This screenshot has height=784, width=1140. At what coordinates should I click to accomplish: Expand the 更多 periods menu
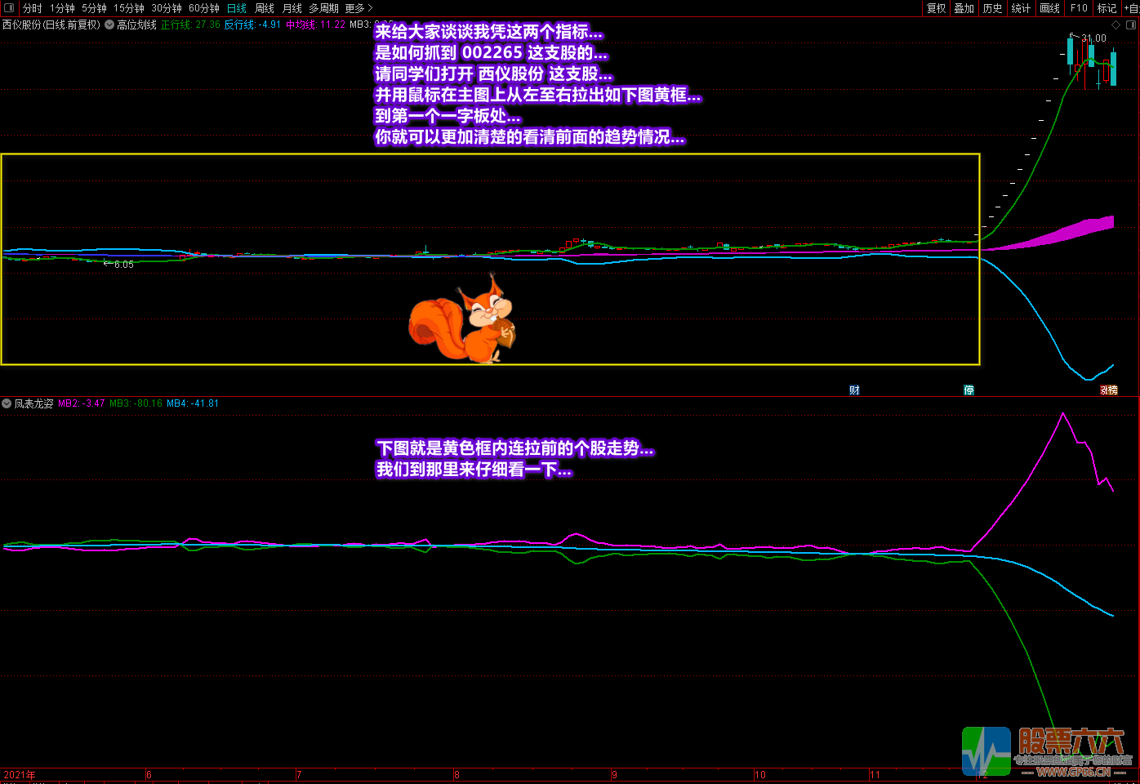[x=358, y=8]
